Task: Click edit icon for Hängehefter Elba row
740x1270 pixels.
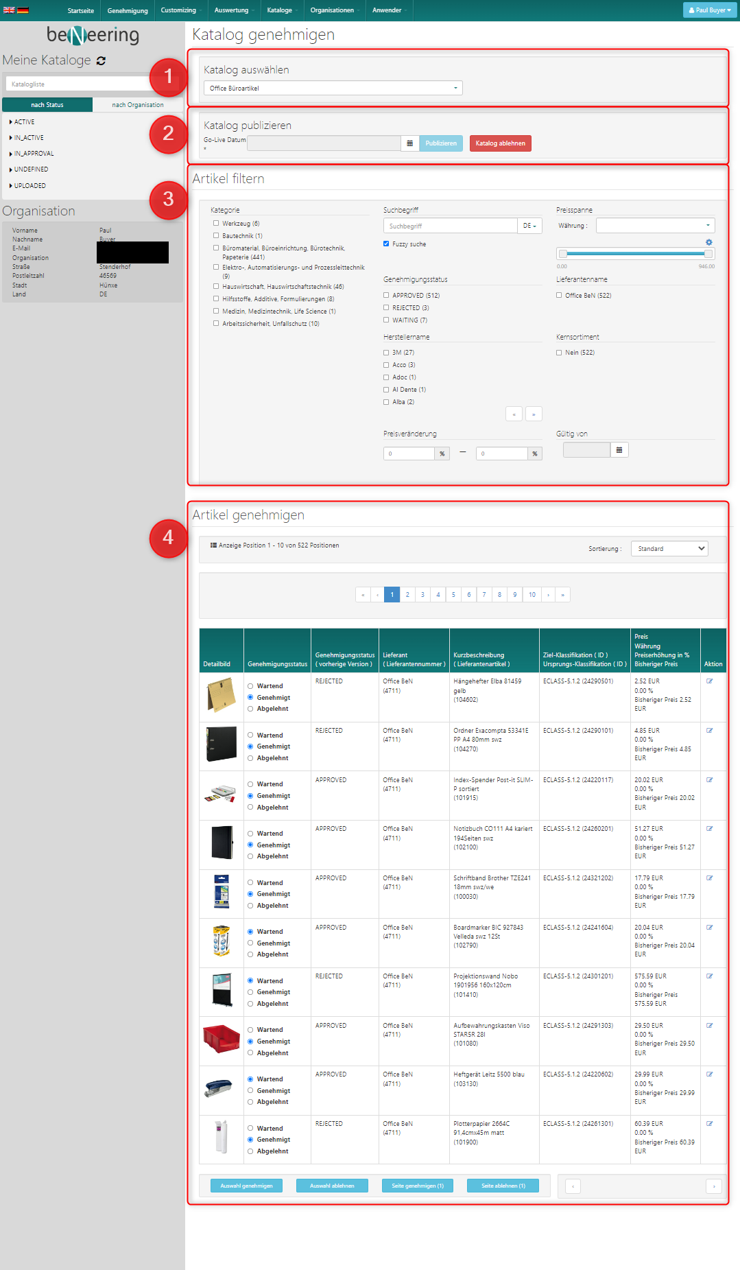Action: tap(709, 681)
